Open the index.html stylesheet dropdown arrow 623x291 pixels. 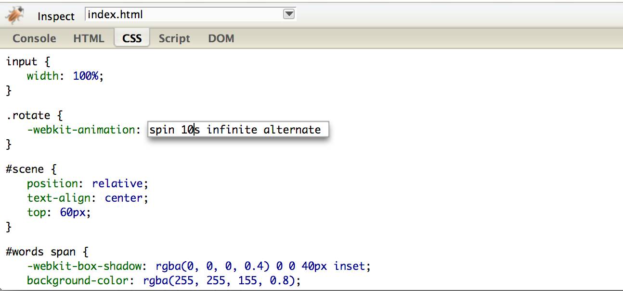tap(288, 14)
